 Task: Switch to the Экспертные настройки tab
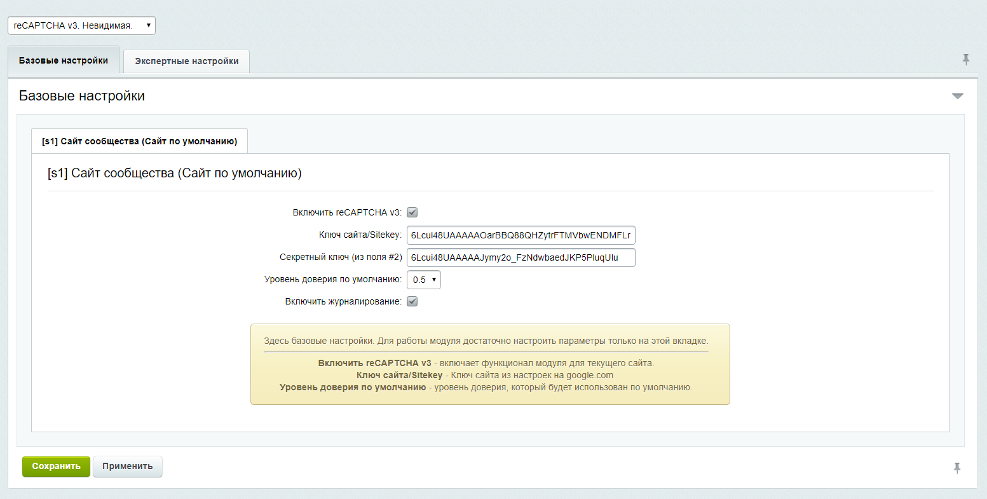pos(186,62)
